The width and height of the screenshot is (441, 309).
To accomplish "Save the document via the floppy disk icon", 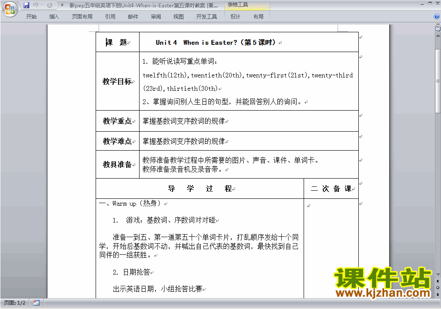I will coord(26,5).
